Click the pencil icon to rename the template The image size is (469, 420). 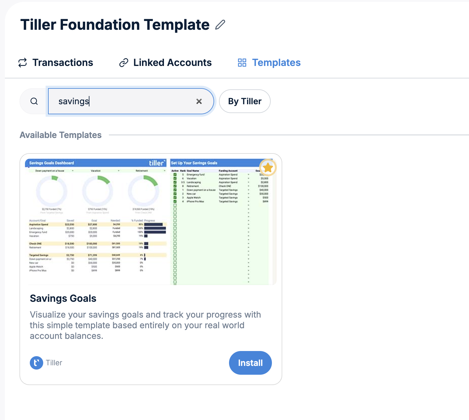click(x=220, y=25)
